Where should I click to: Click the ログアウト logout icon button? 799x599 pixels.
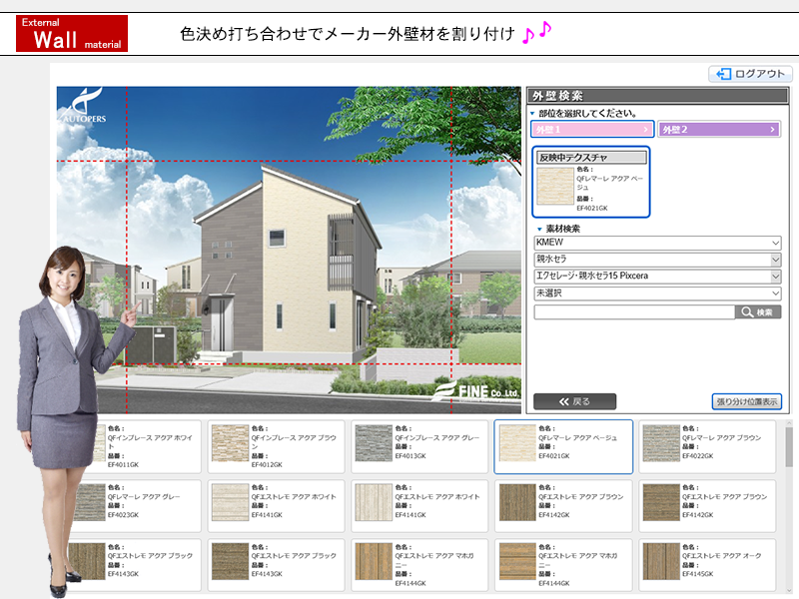pos(748,74)
